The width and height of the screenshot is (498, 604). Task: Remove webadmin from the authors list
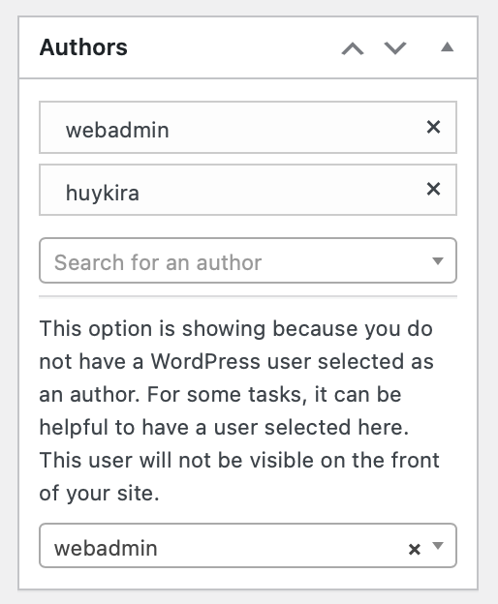[433, 127]
